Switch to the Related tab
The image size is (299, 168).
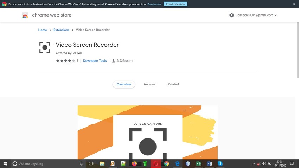pos(173,84)
